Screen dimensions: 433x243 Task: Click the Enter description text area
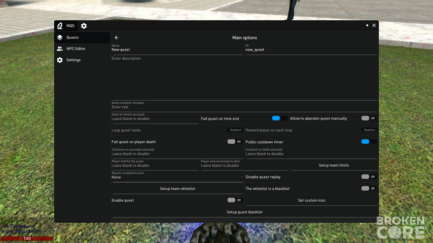[x=244, y=78]
